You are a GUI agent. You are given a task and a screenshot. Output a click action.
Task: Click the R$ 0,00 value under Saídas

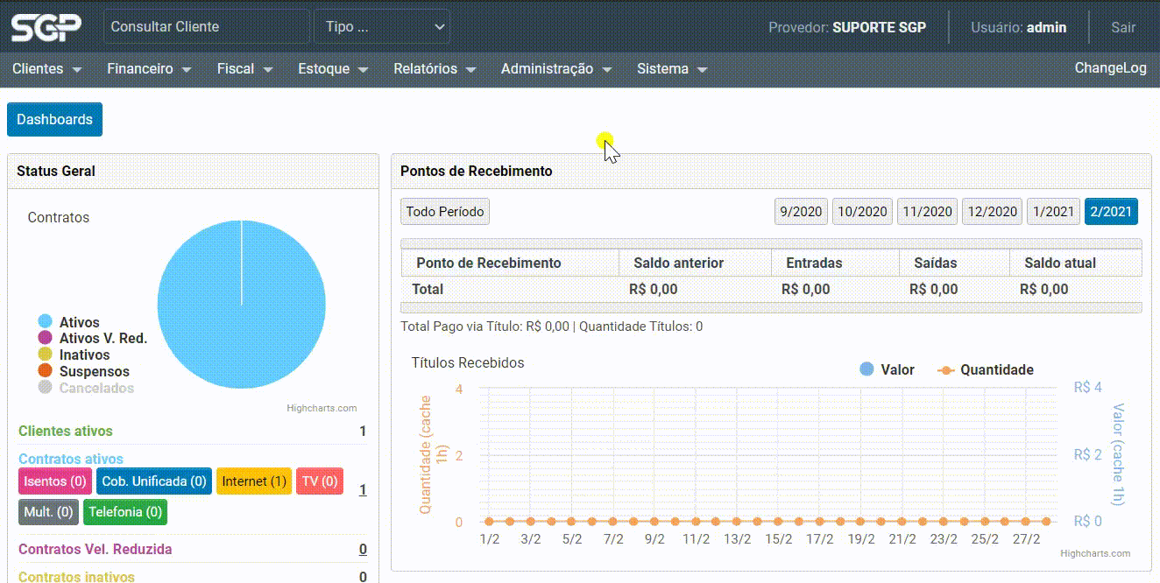coord(934,289)
